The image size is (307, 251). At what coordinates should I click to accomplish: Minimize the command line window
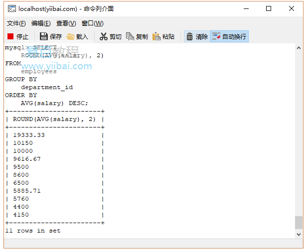coord(246,8)
